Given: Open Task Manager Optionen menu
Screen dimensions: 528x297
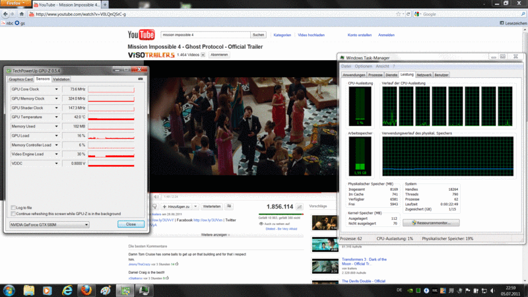Looking at the screenshot, I should click(x=364, y=67).
